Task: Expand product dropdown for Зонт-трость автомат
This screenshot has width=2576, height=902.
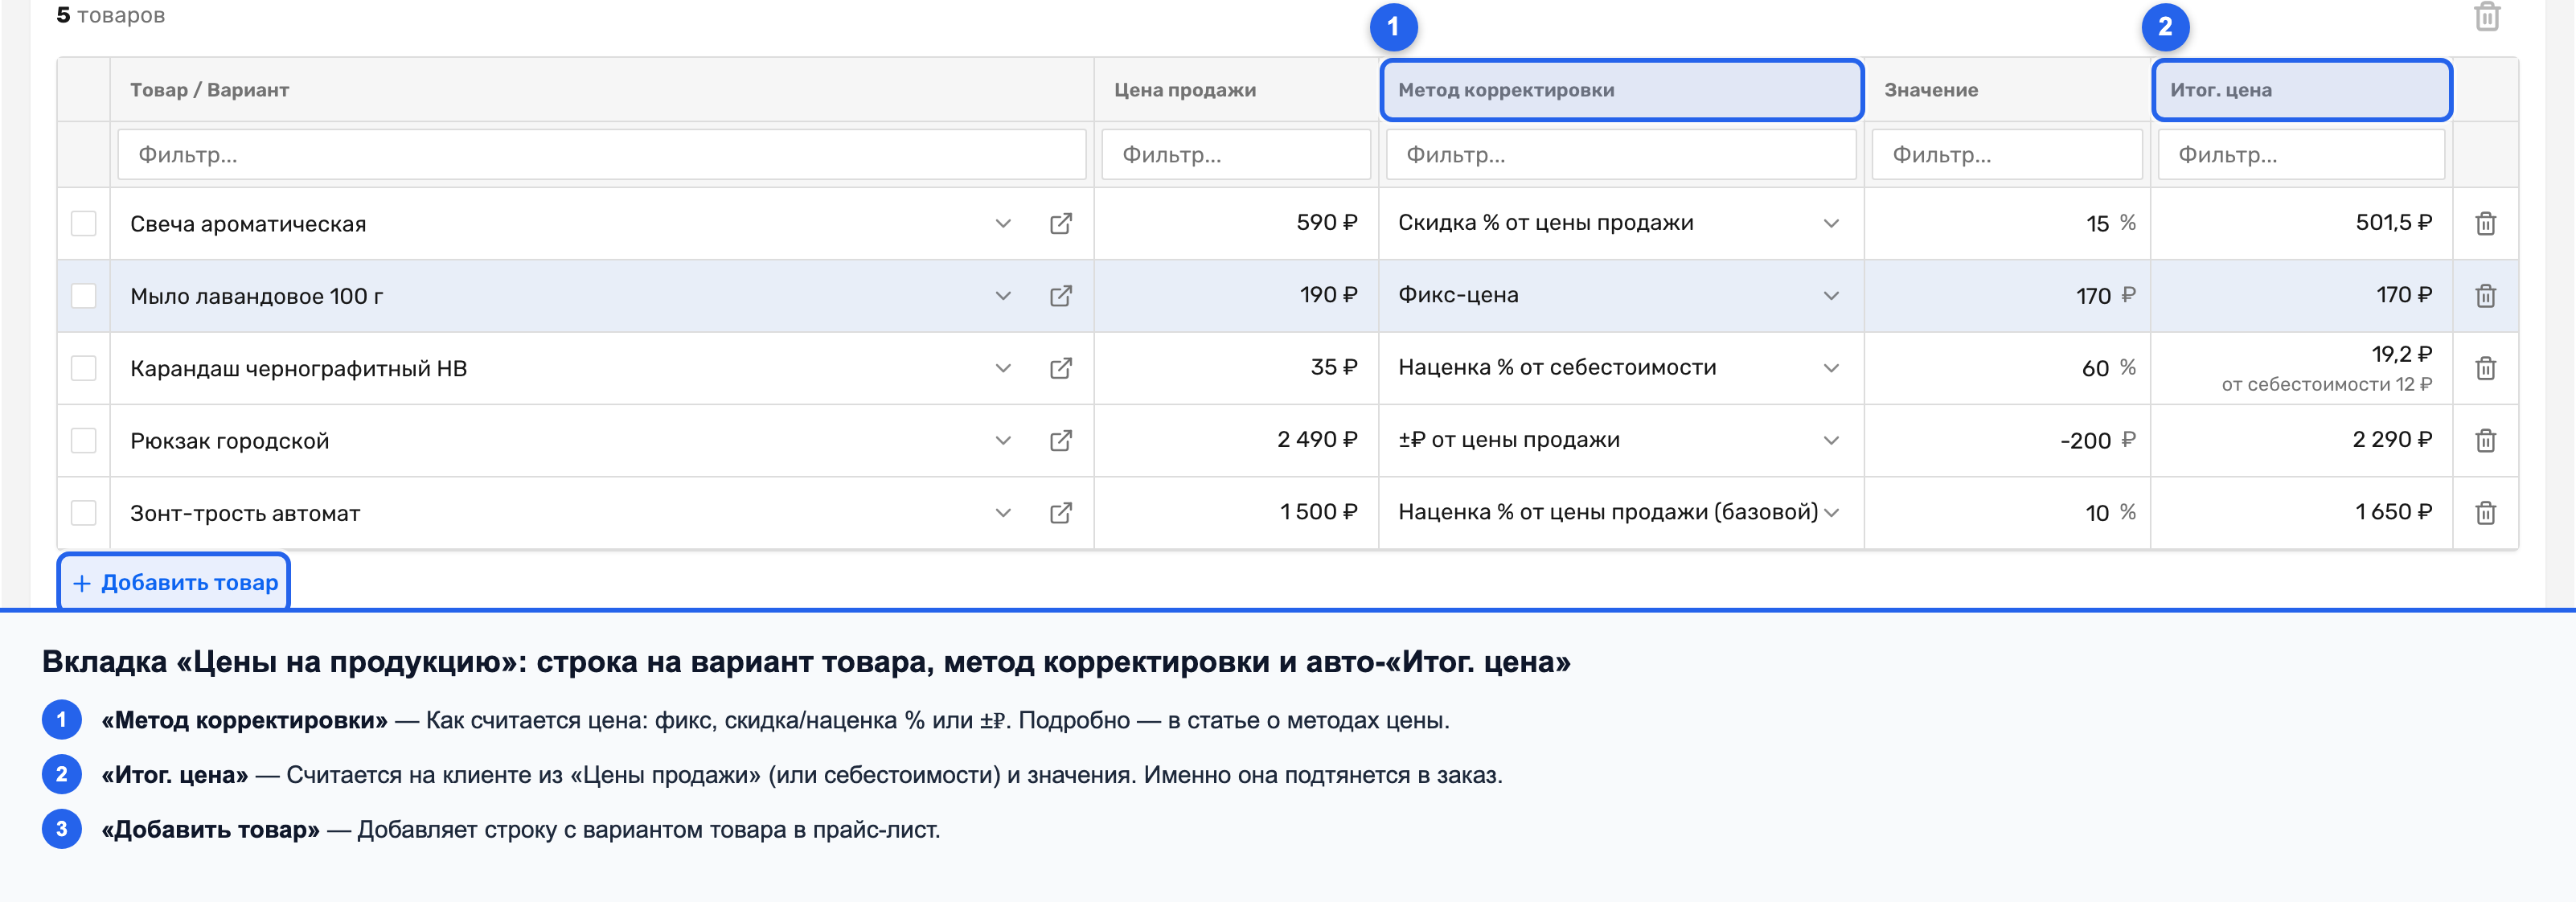Action: tap(1003, 512)
